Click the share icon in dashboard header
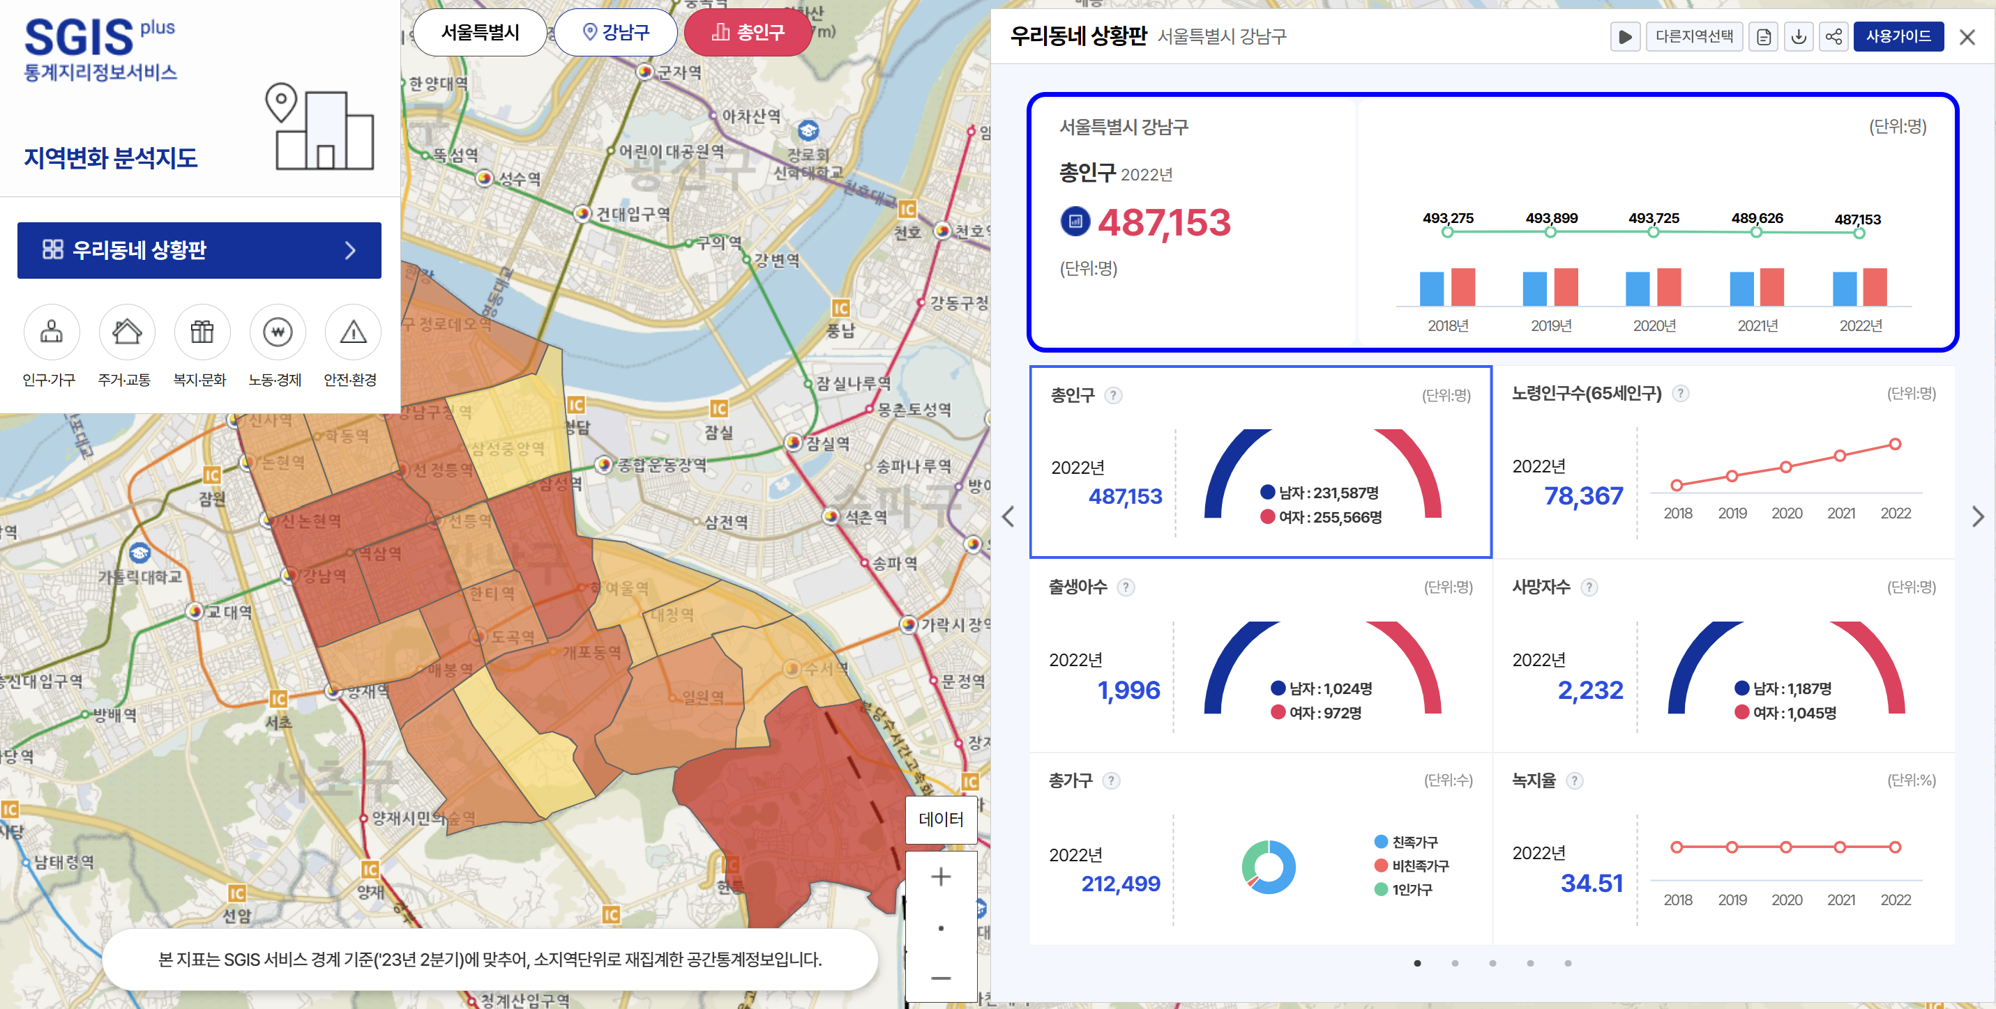 pyautogui.click(x=1834, y=36)
